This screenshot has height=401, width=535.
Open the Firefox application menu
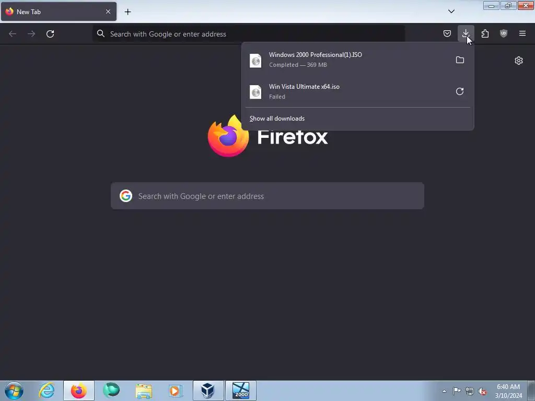(x=522, y=33)
